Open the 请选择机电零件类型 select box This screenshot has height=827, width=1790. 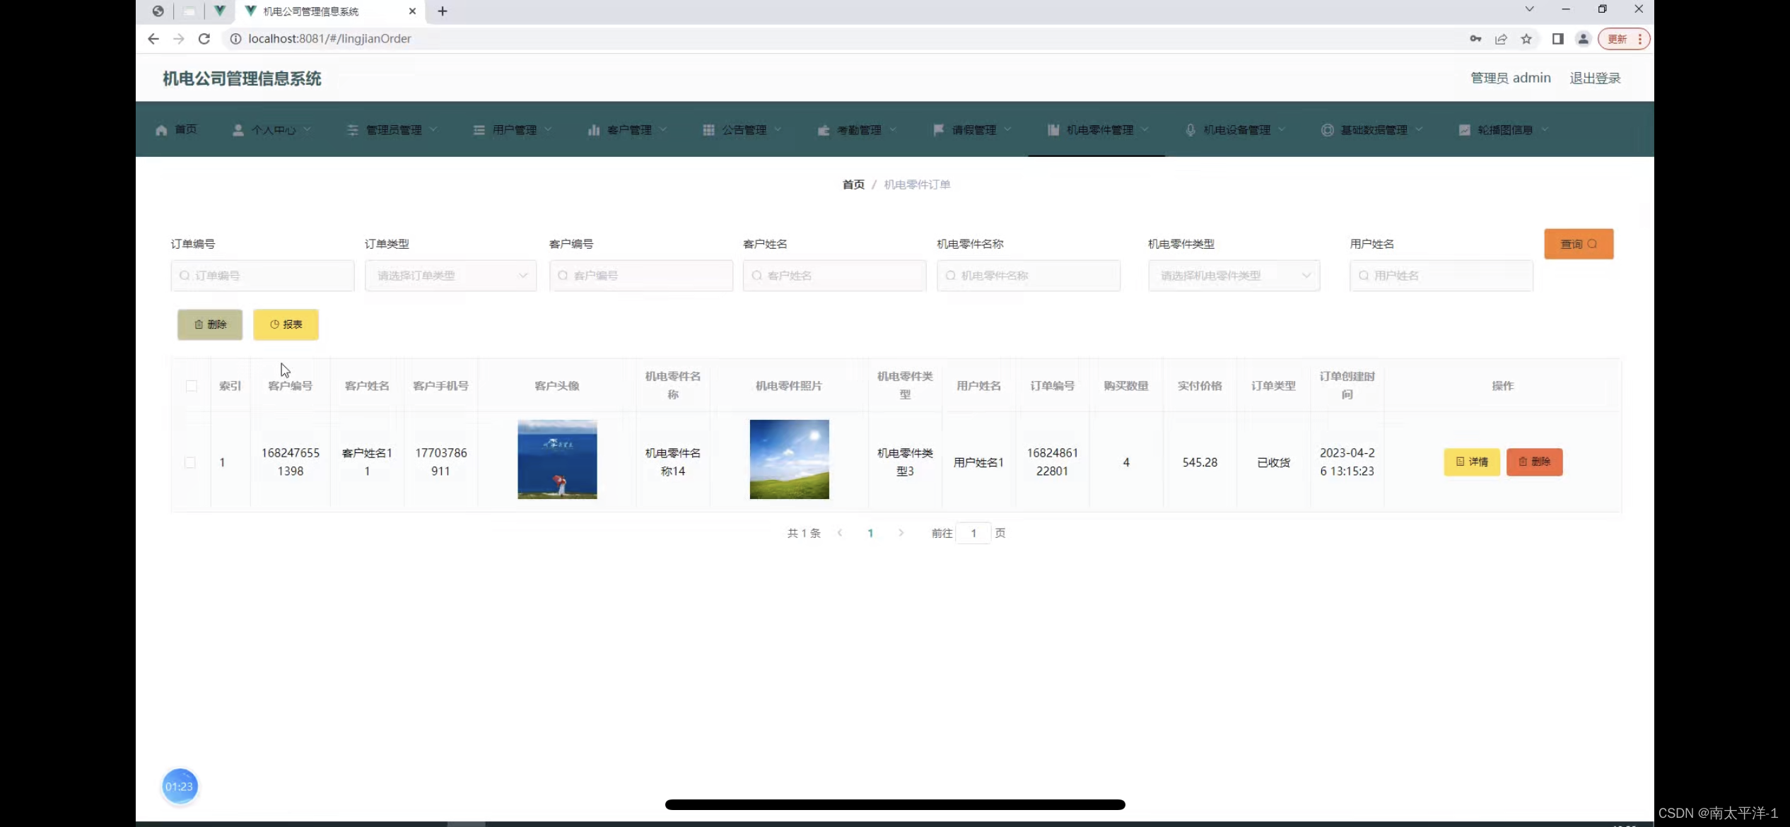(x=1234, y=276)
